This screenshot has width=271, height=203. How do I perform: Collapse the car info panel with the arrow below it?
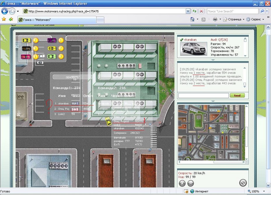213,60
